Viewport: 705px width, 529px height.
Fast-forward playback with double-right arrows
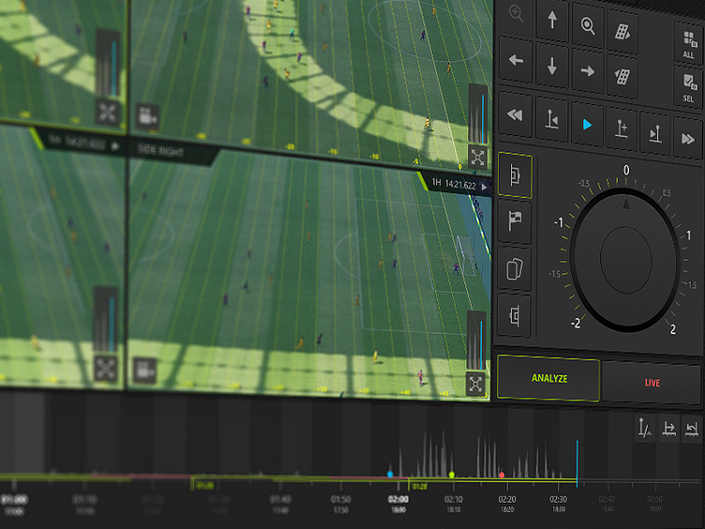pyautogui.click(x=687, y=139)
